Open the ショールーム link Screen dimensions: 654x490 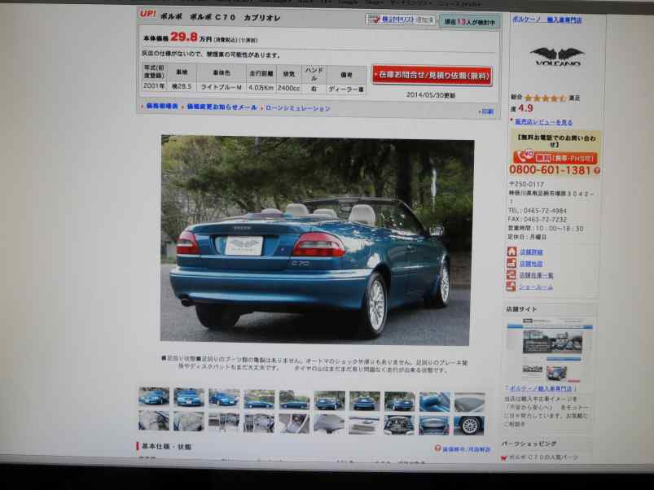pos(536,287)
